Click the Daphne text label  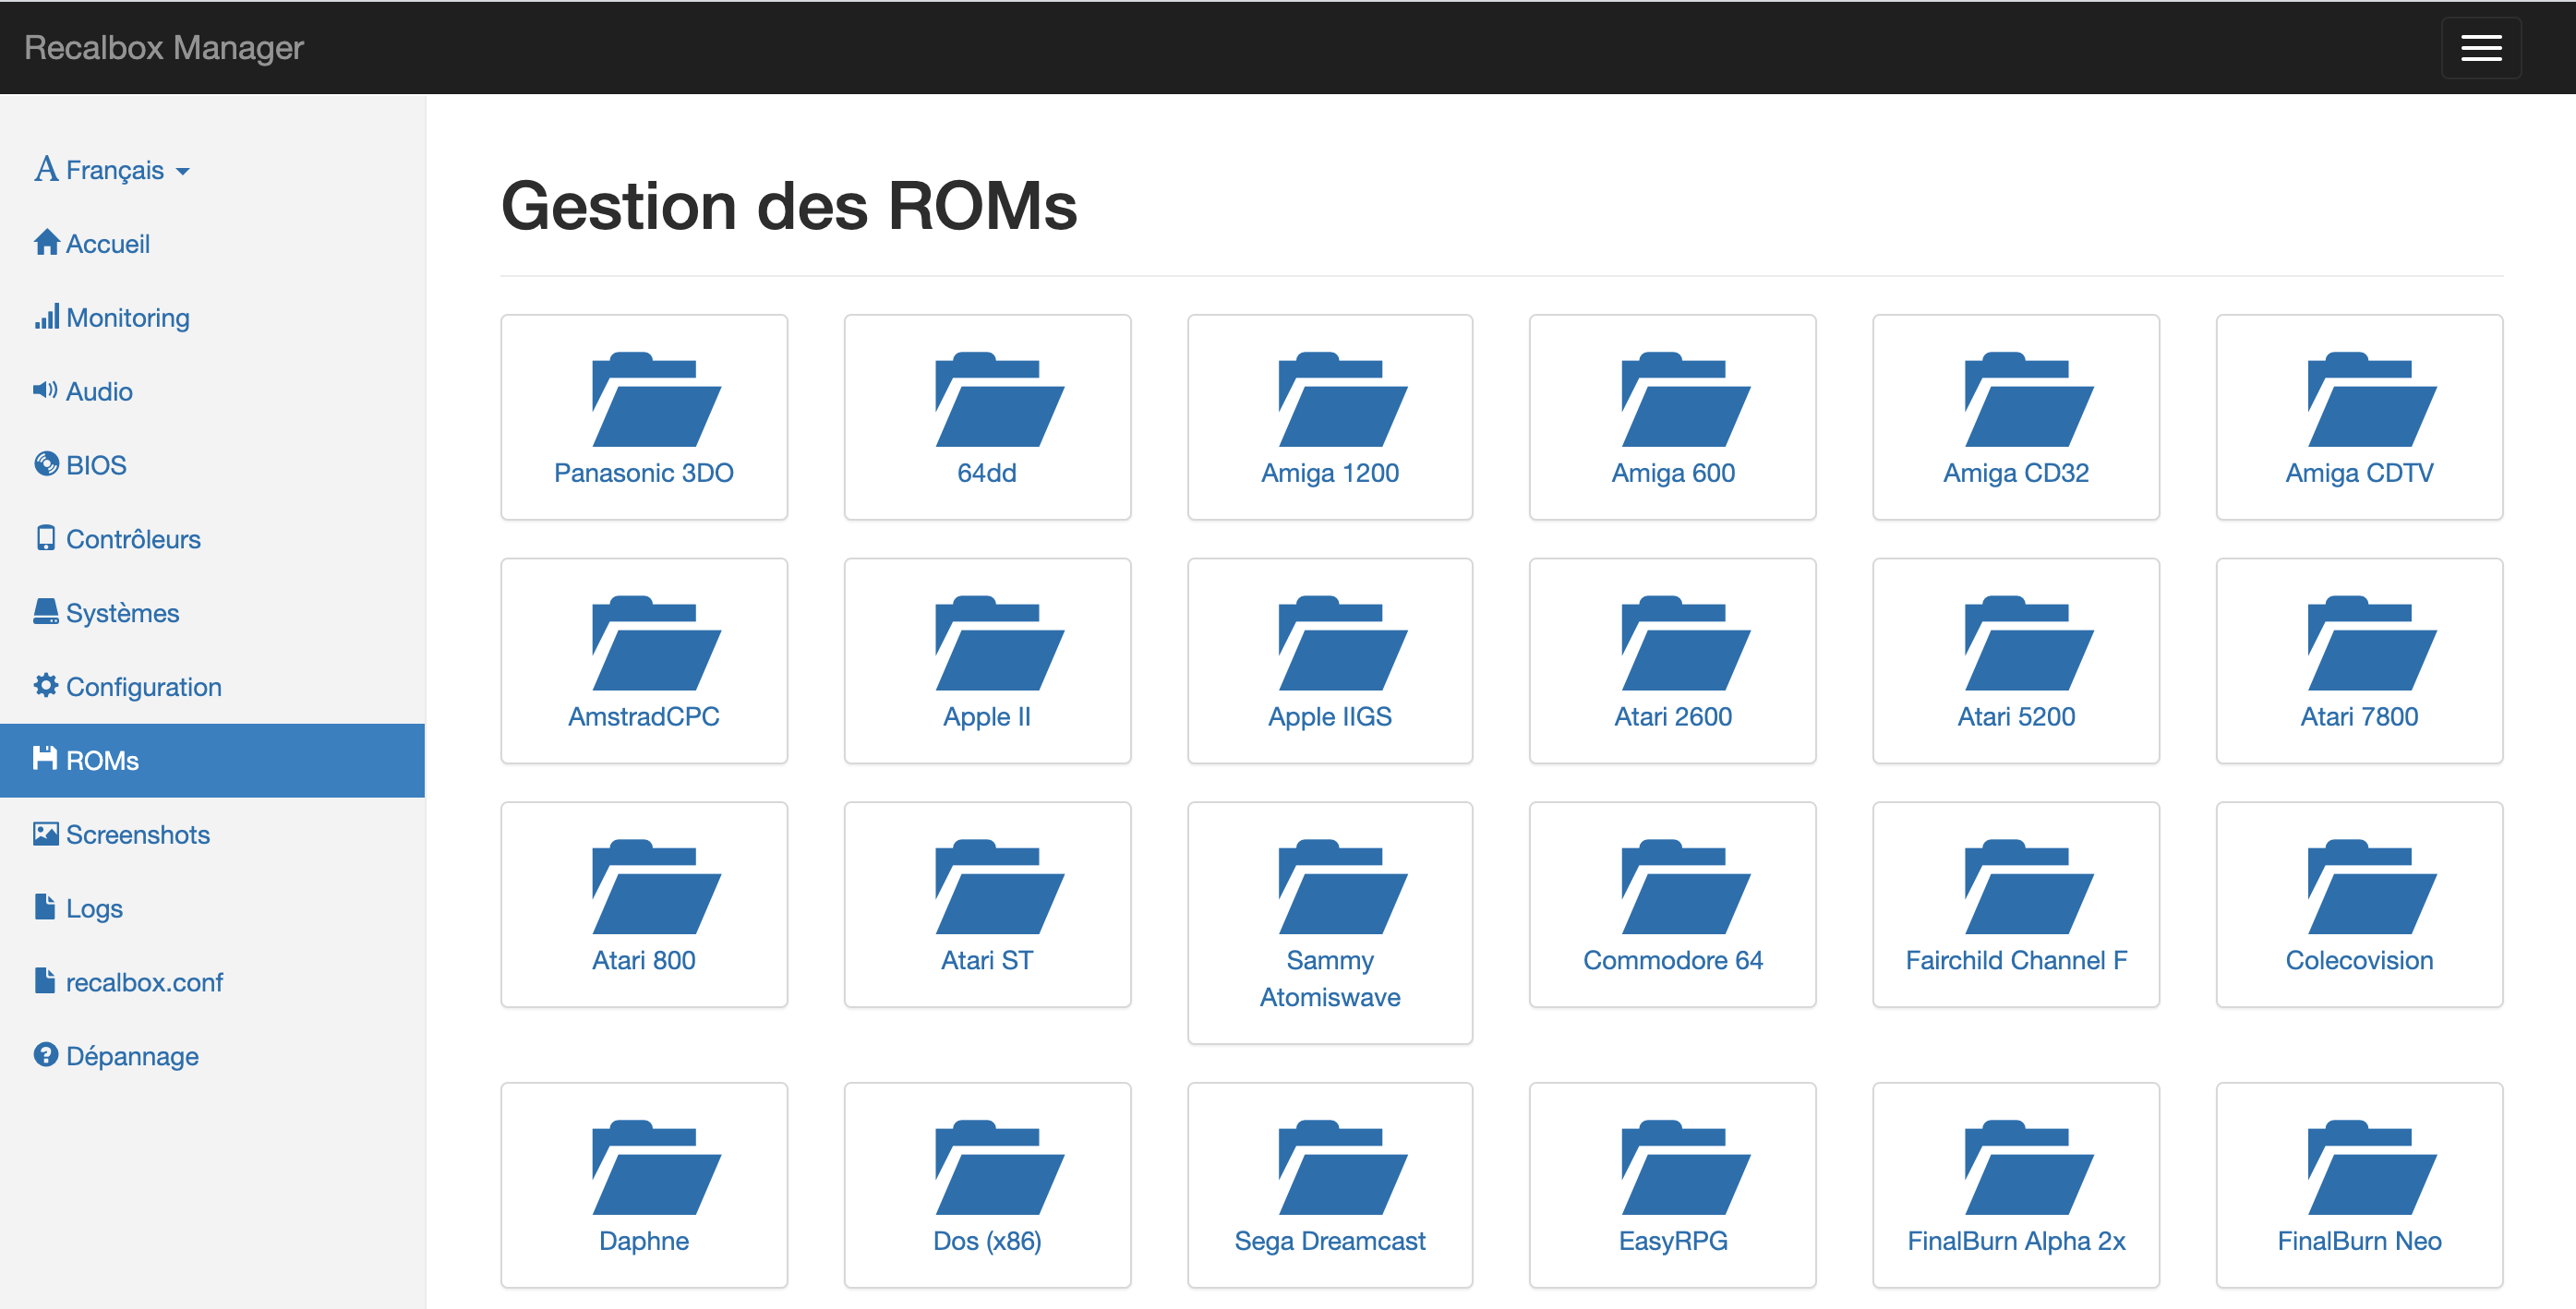(x=644, y=1241)
